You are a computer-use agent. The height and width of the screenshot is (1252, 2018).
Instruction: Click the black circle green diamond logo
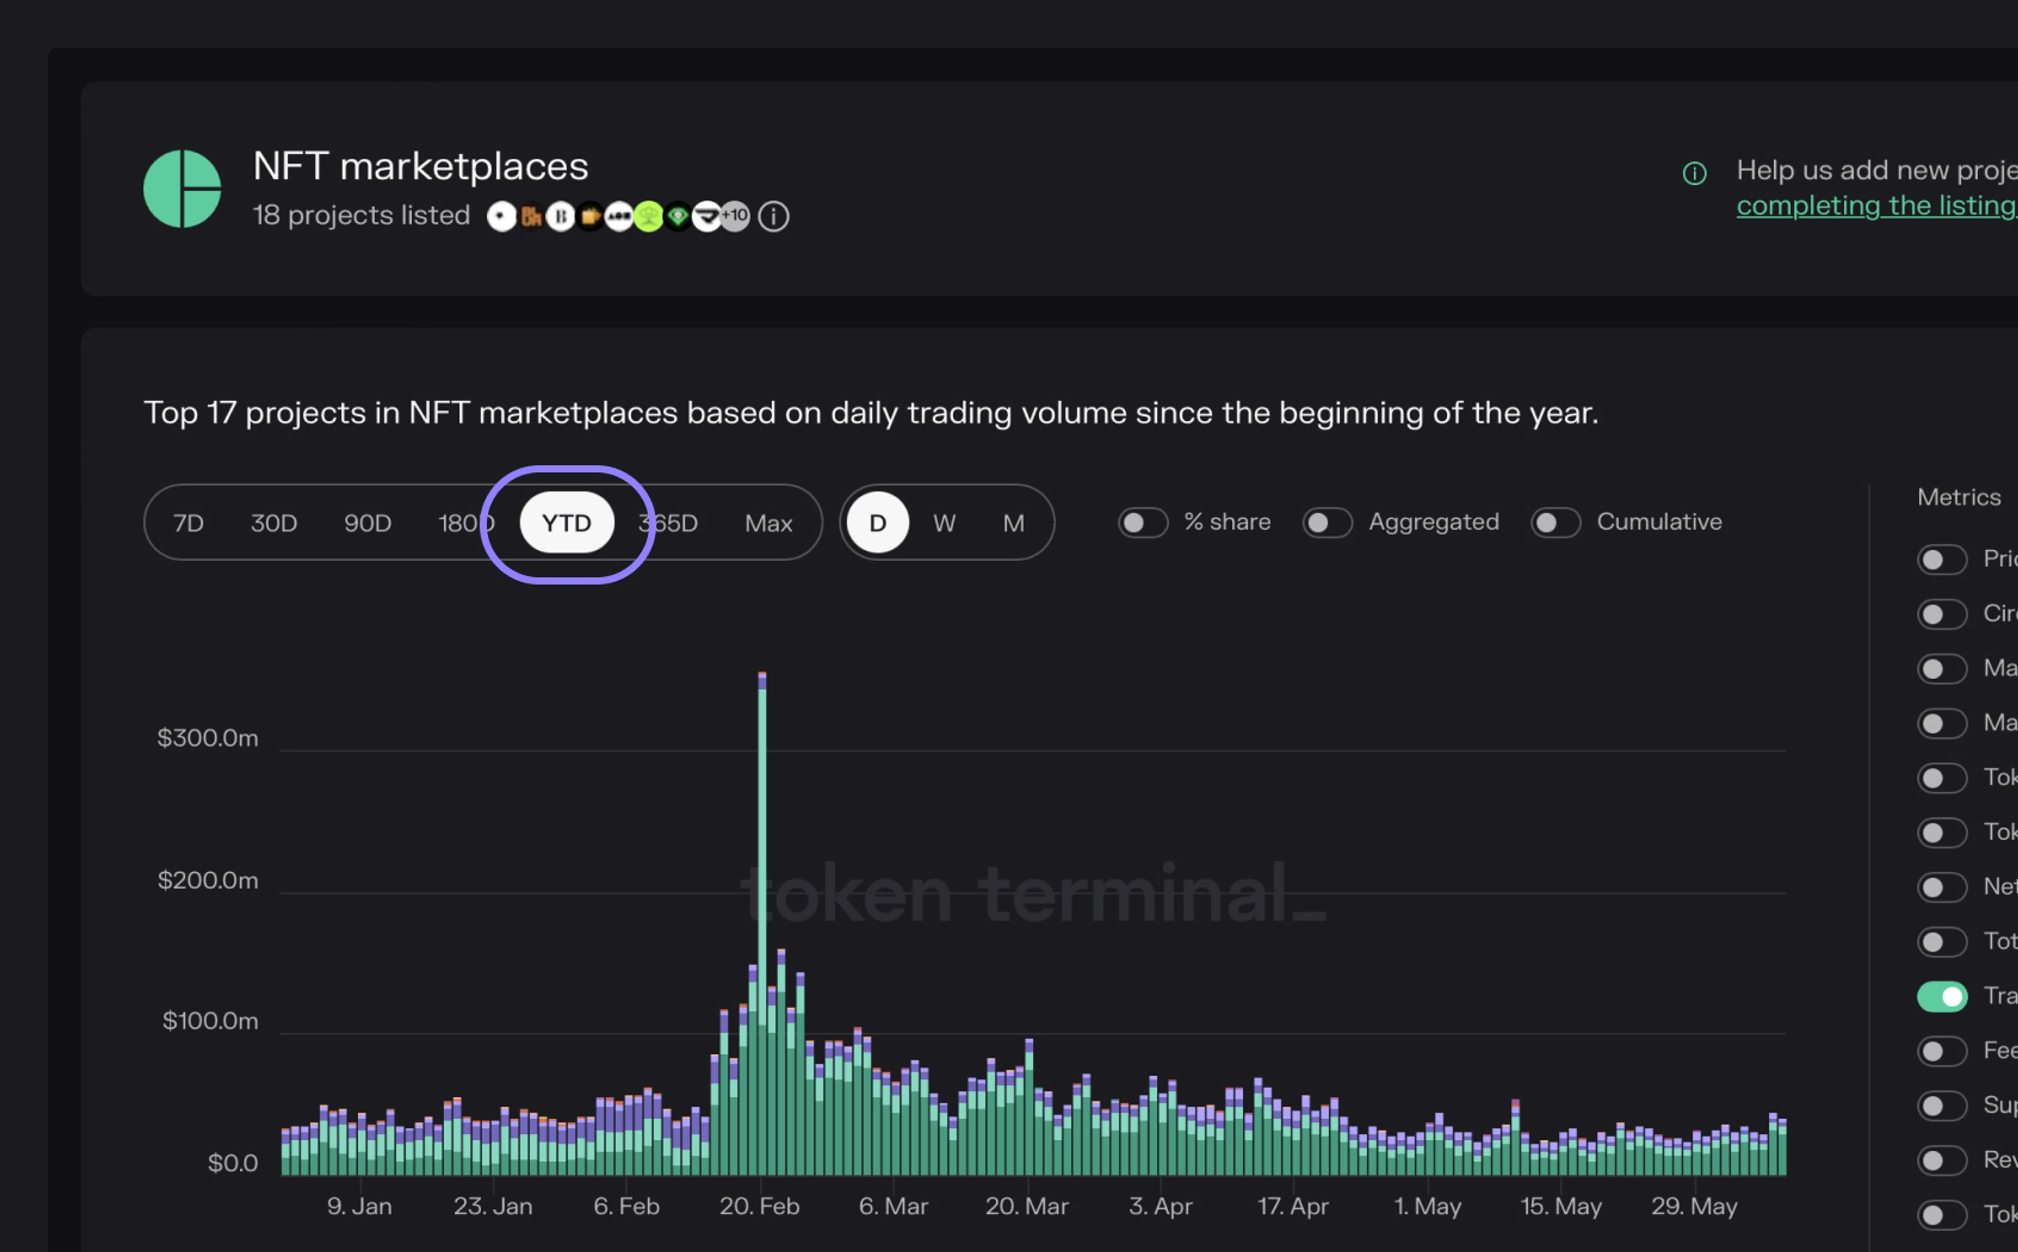[677, 217]
